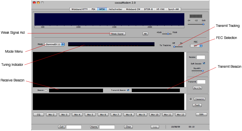Click the receive area vertical scrollbar
242x131 pixels.
pos(185,70)
